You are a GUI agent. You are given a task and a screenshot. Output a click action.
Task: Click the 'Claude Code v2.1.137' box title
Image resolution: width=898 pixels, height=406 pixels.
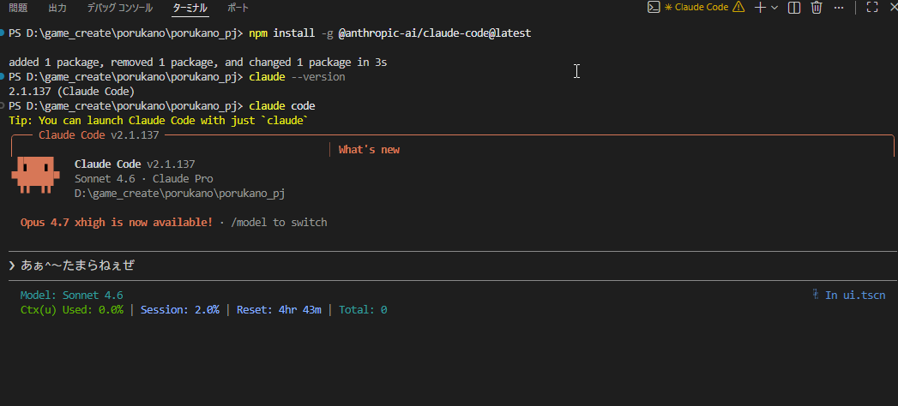point(99,135)
